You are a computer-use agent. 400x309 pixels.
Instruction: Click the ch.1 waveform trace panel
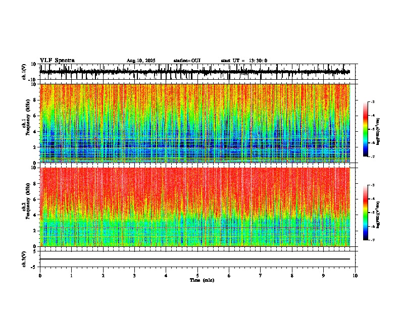pos(197,72)
